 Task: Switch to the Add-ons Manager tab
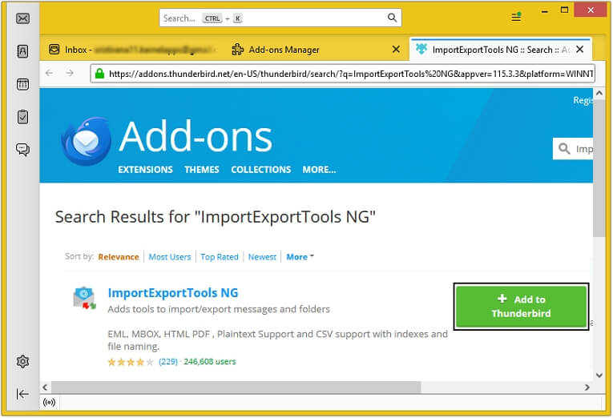[284, 50]
